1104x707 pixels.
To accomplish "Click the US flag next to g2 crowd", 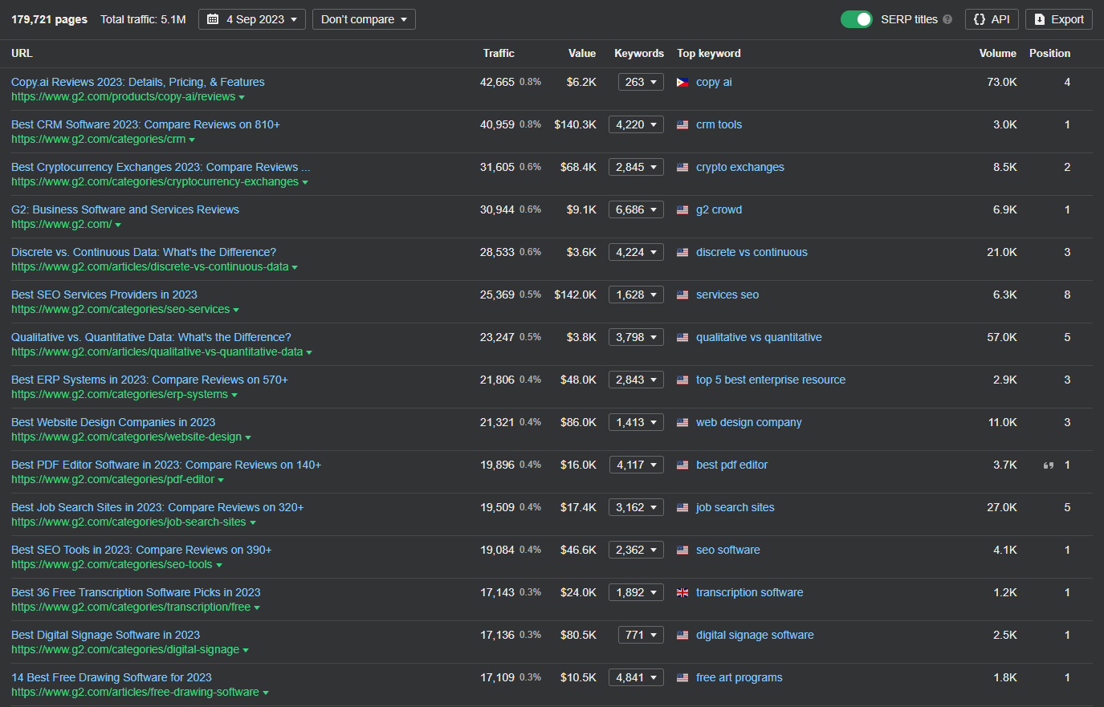I will pyautogui.click(x=682, y=209).
